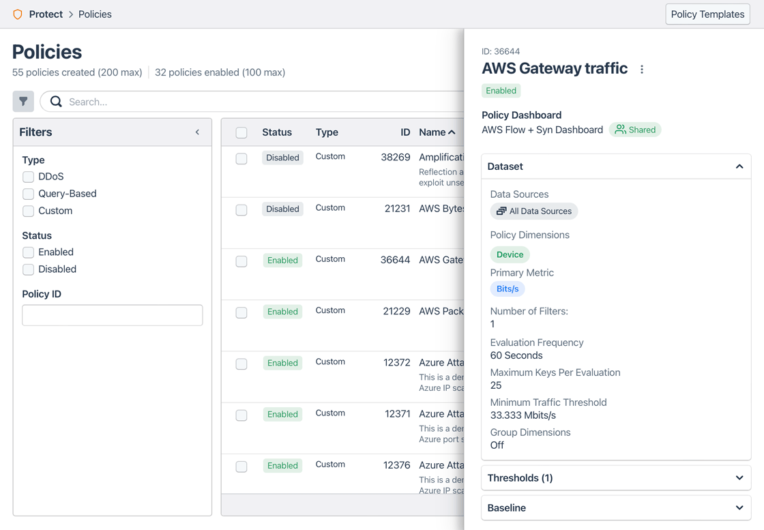Navigate to Protect breadcrumb

pos(46,14)
